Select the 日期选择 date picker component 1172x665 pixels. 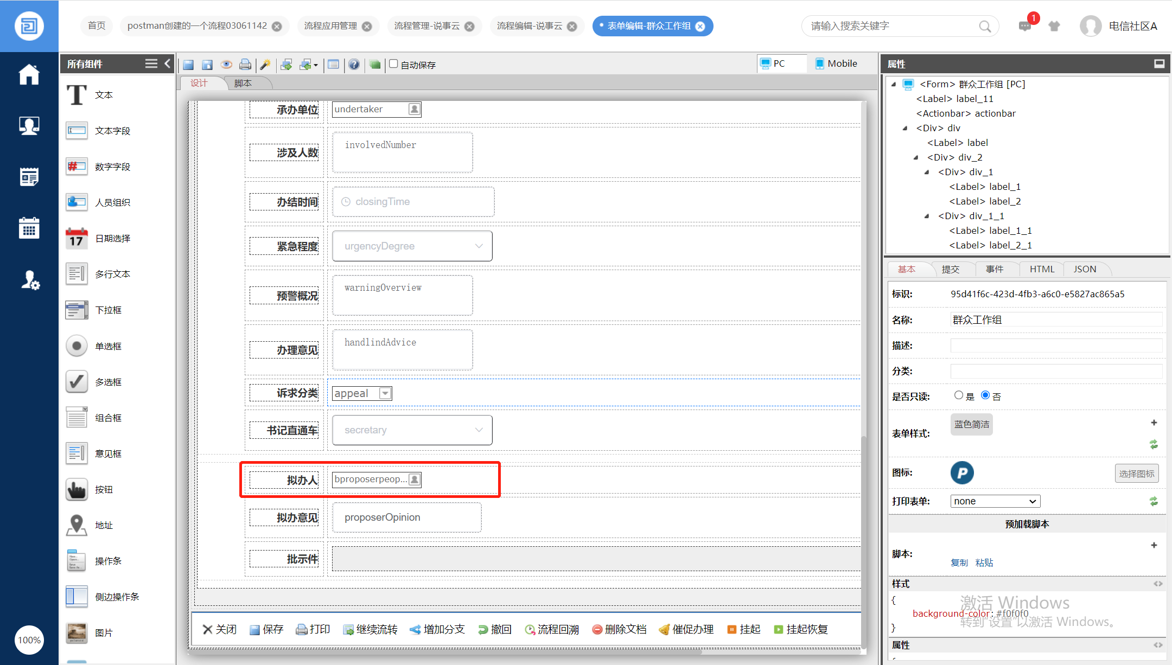click(x=112, y=239)
